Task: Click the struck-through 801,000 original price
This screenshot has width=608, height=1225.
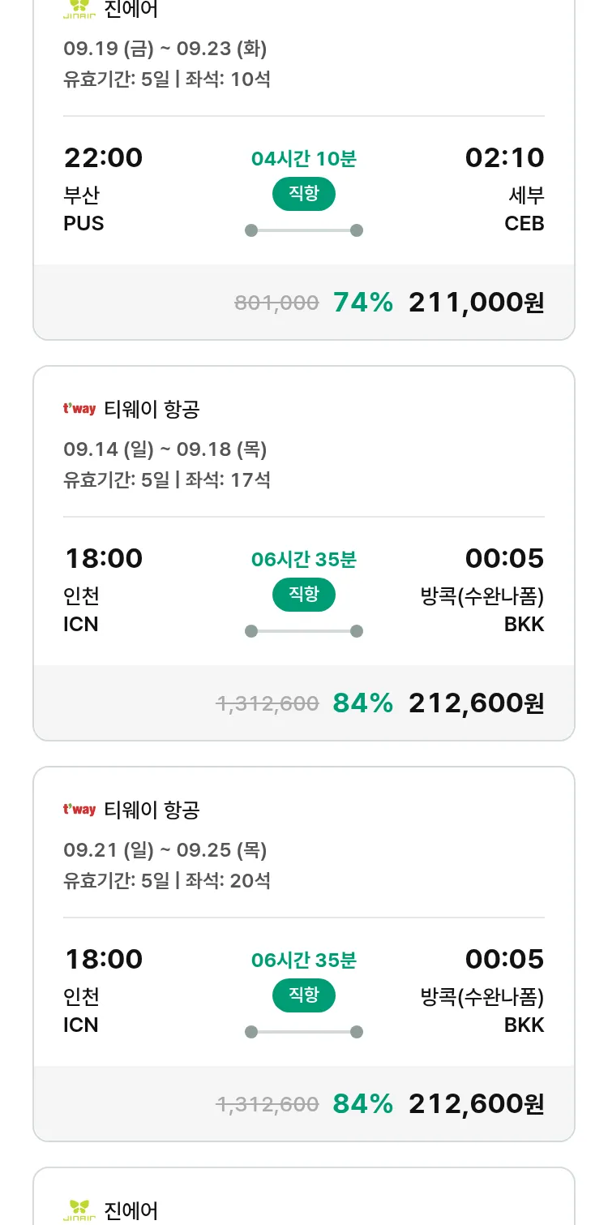Action: point(276,303)
